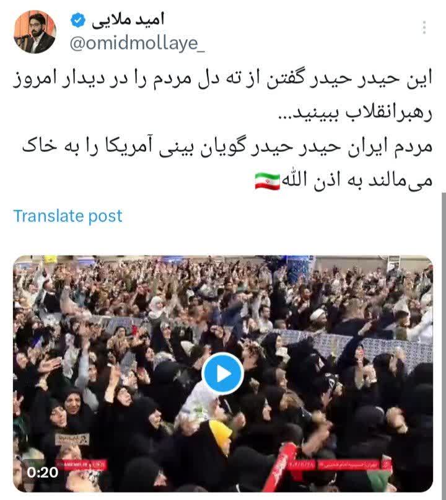Click the red watermark logo beside 0:20
Viewport: 446px width, 500px height.
(82, 465)
